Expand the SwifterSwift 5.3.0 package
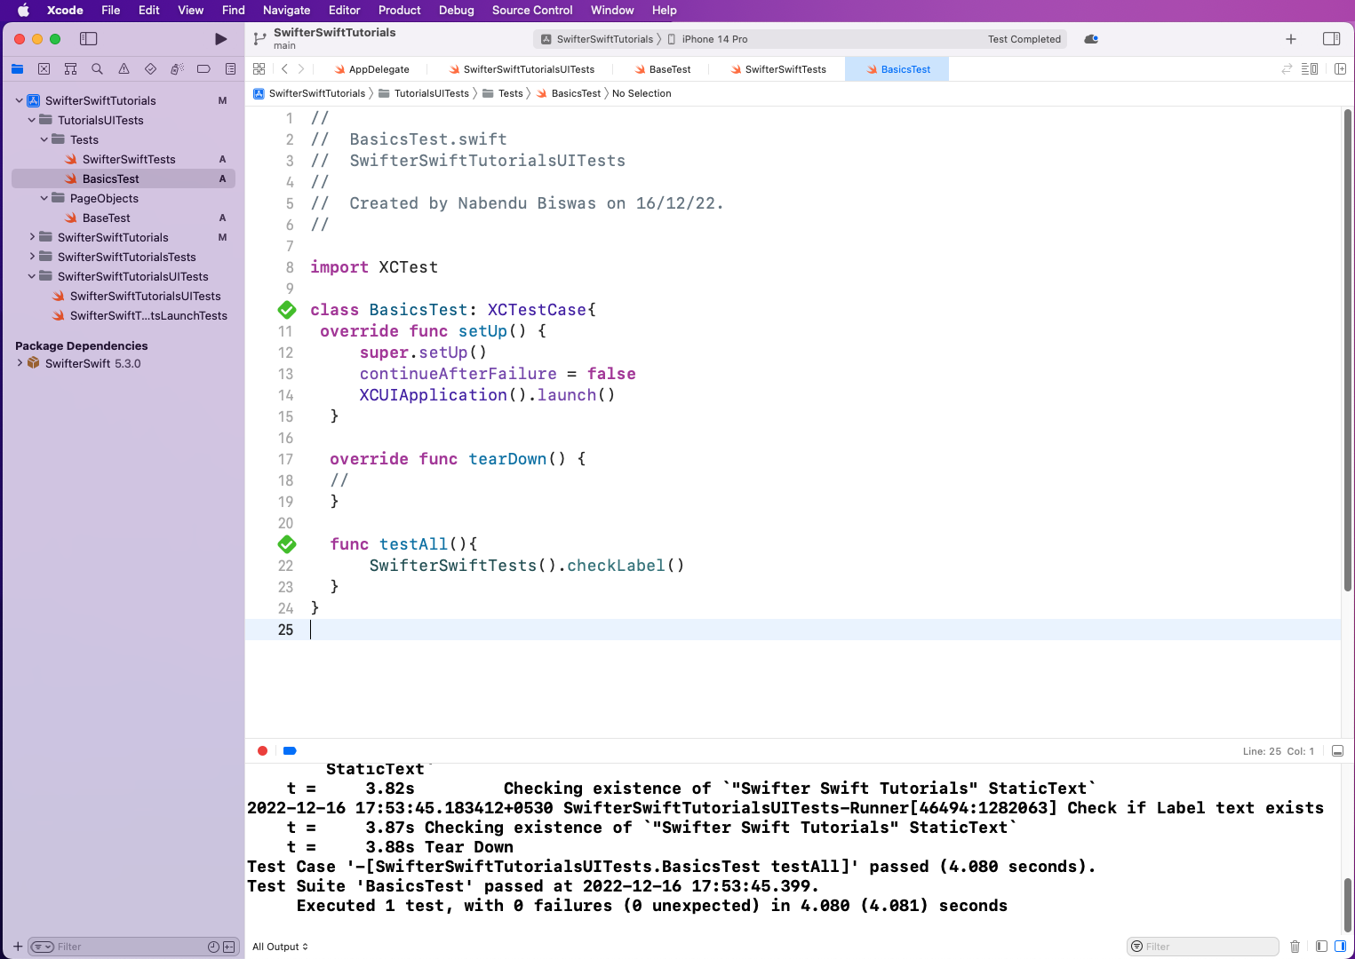The image size is (1355, 959). pos(20,363)
